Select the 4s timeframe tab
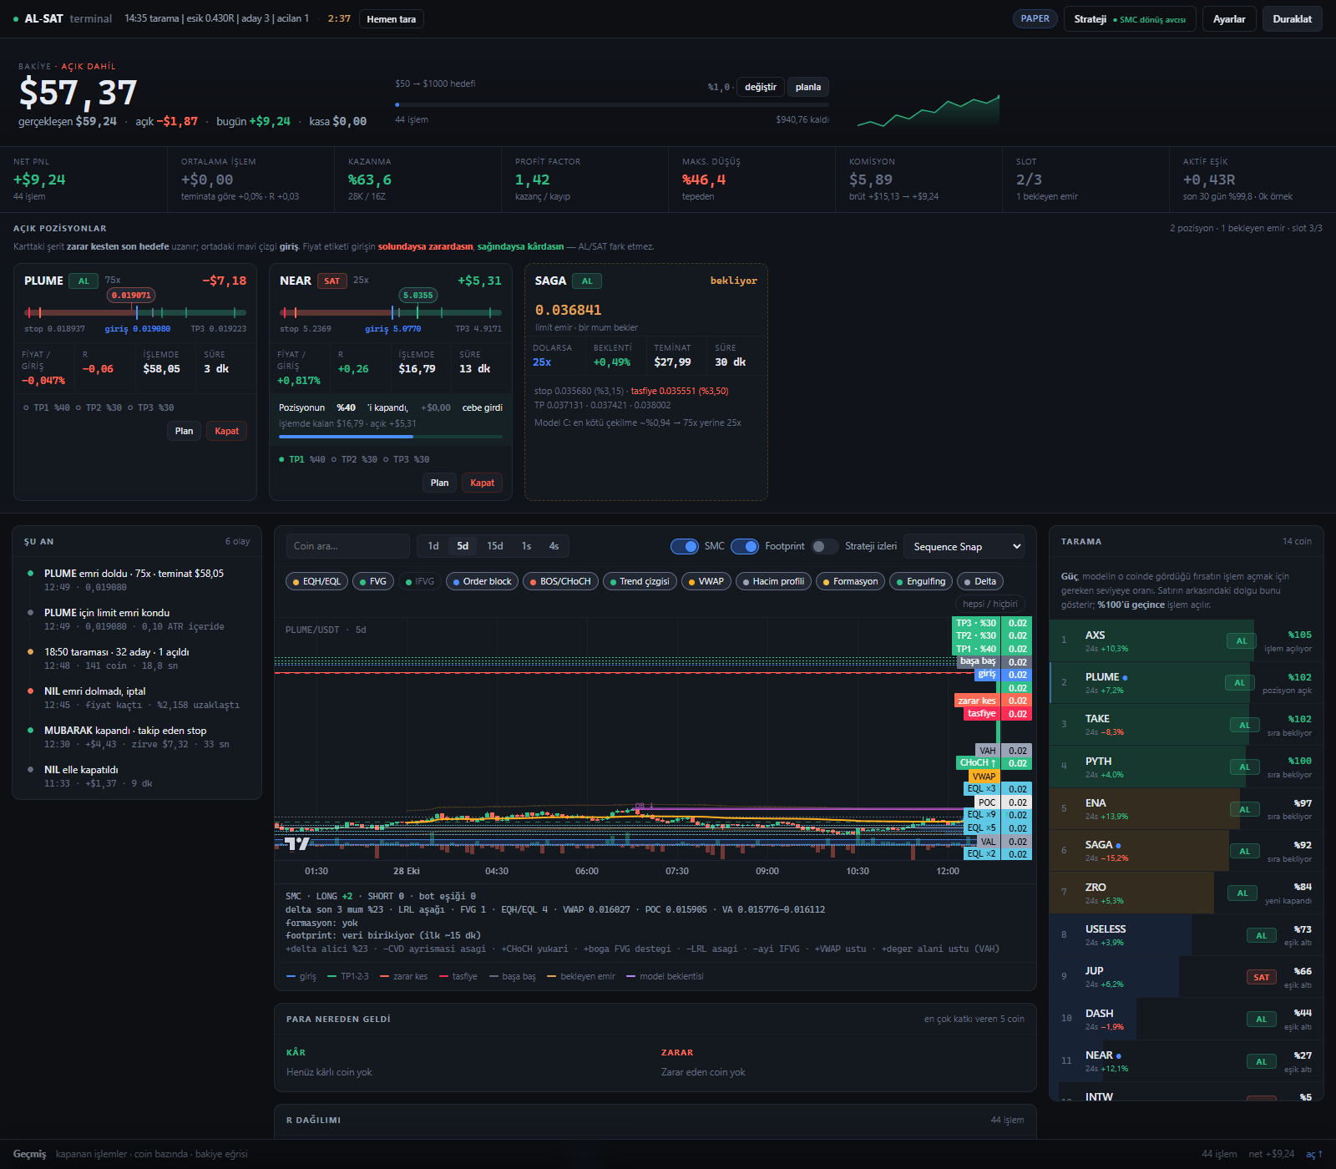This screenshot has height=1169, width=1336. 554,546
